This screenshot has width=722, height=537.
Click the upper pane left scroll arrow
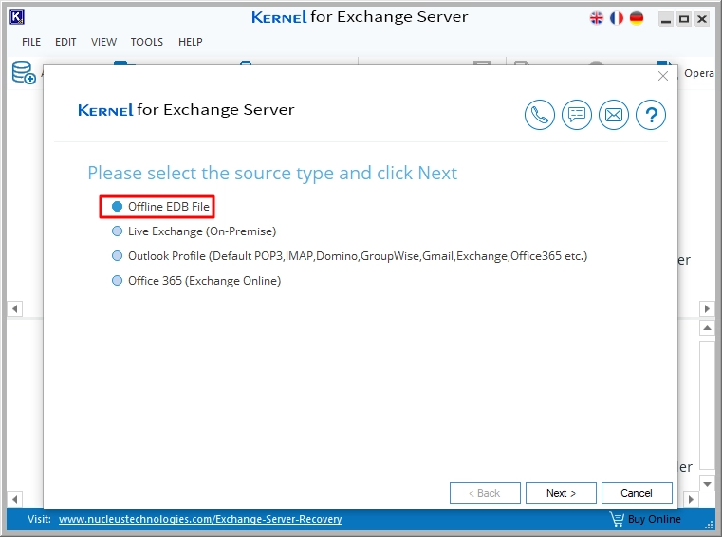coord(15,308)
